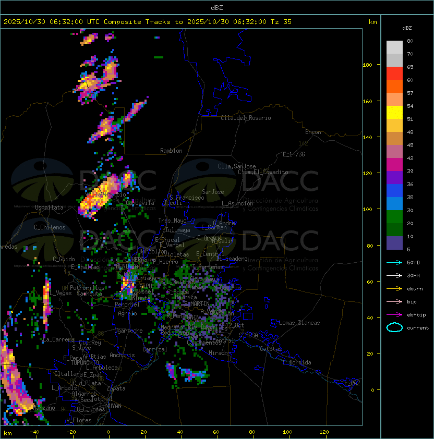Click the 'Tres_Mayo' map label
Viewport: 434px width, 439px height.
point(172,221)
